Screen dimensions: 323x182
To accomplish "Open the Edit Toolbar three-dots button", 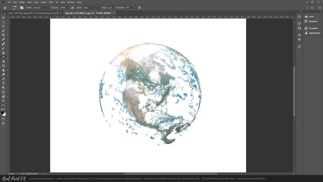I will point(4,105).
